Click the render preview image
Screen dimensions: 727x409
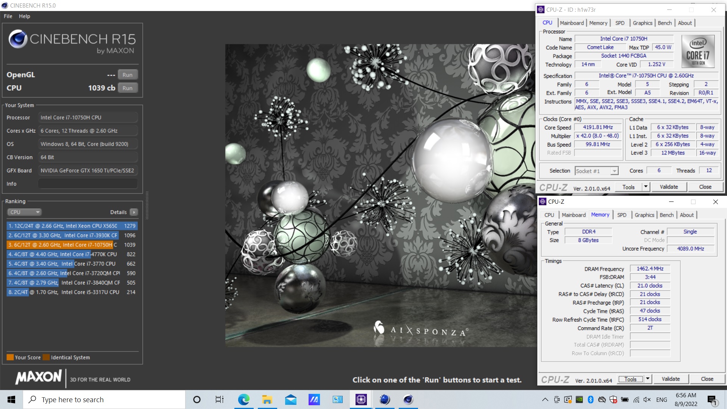coord(380,195)
